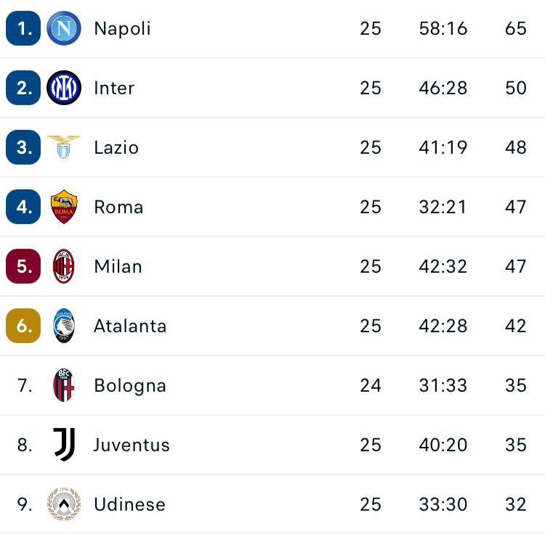Click the blue rank 1 badge

point(23,29)
